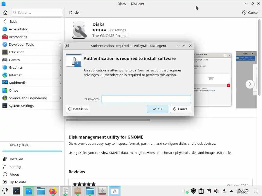This screenshot has width=262, height=196.
Task: Open the application launcher in taskbar
Action: point(5,191)
